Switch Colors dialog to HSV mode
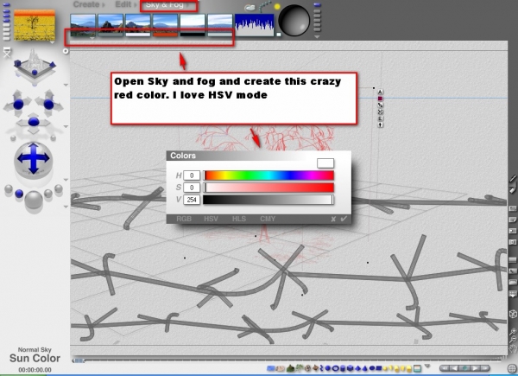 point(211,219)
